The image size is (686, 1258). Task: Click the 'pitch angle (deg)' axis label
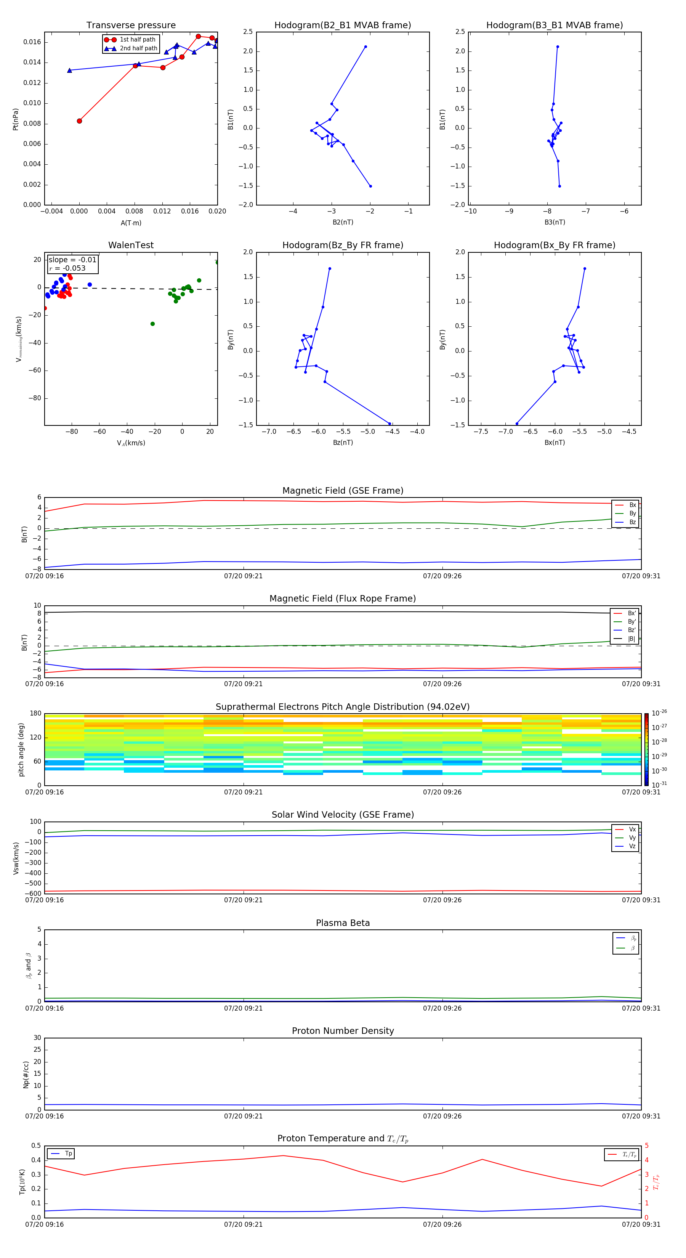pos(21,749)
